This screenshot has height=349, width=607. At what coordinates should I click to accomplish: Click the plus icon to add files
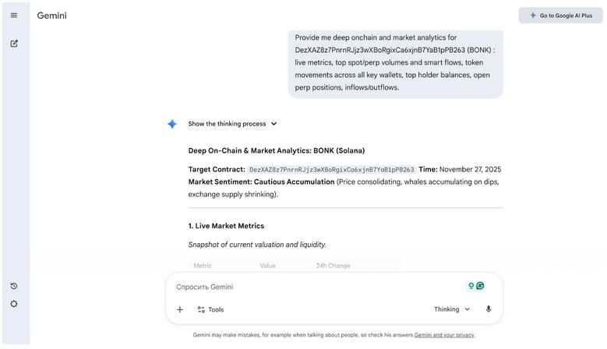tap(180, 309)
